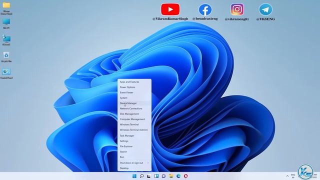Image resolution: width=320 pixels, height=180 pixels.
Task: Choose Power Options in menu
Action: [x=134, y=87]
